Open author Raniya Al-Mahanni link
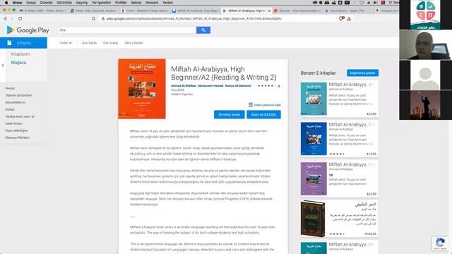This screenshot has height=254, width=452. click(238, 86)
